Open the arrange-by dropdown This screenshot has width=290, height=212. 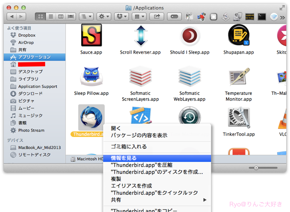86,17
